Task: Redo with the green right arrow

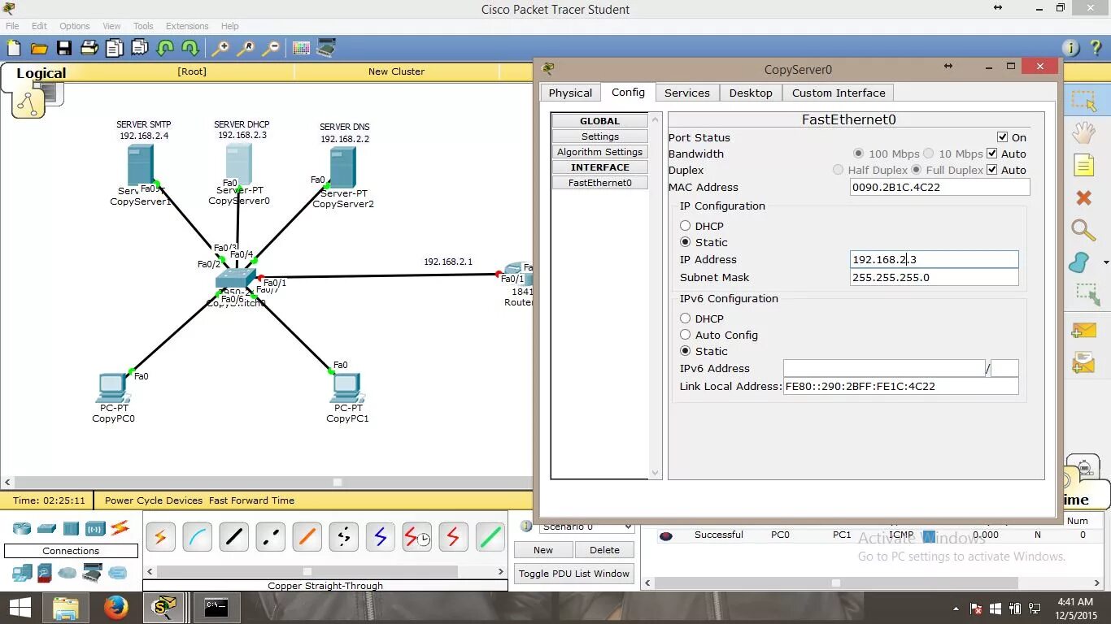Action: click(190, 48)
